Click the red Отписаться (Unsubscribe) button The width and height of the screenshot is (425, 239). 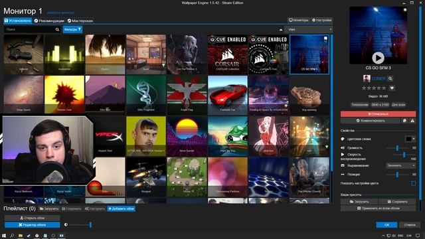tap(378, 114)
